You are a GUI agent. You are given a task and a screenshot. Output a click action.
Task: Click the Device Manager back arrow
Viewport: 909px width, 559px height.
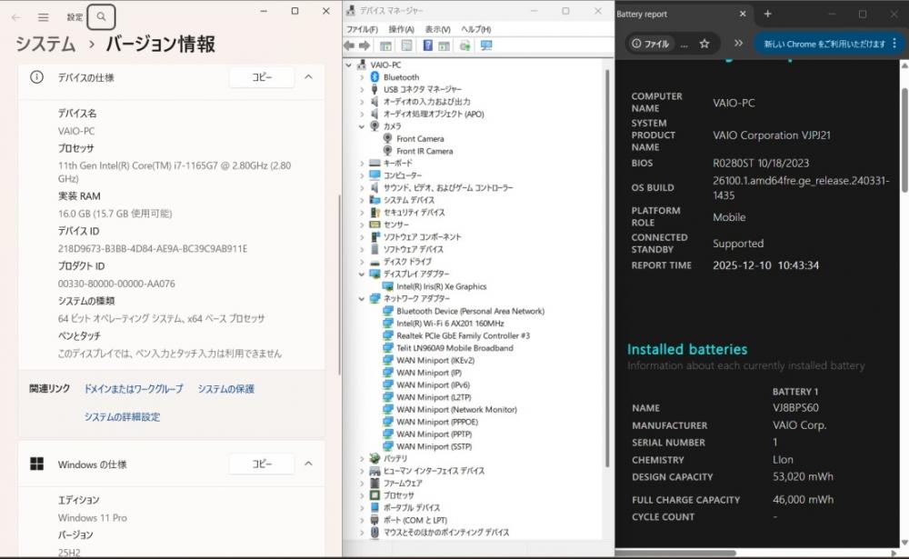pos(349,45)
